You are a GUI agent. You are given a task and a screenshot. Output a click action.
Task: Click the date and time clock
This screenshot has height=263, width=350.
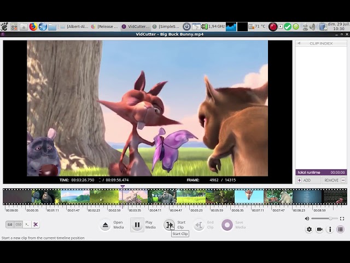click(x=339, y=26)
